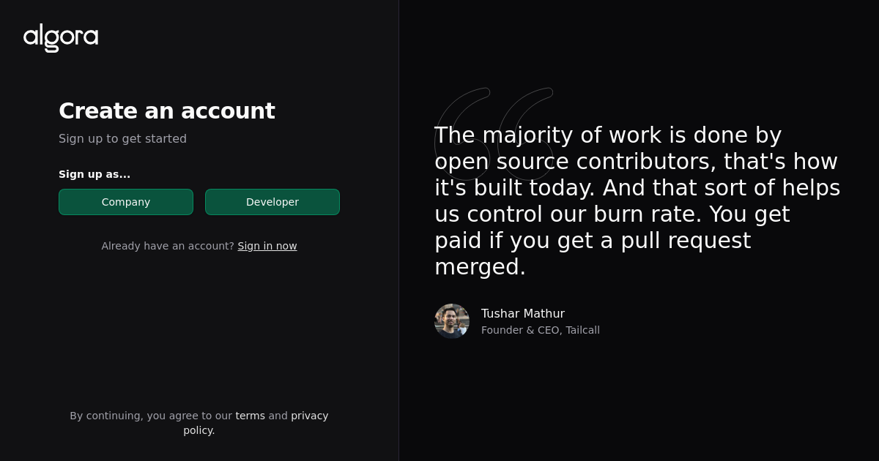Click the algora logo

pyautogui.click(x=61, y=37)
